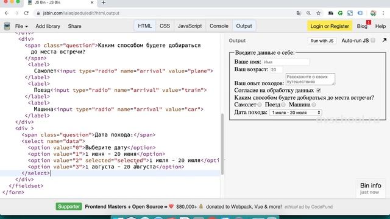Click the Ваш возраст number field
This screenshot has width=390, height=219.
point(276,70)
